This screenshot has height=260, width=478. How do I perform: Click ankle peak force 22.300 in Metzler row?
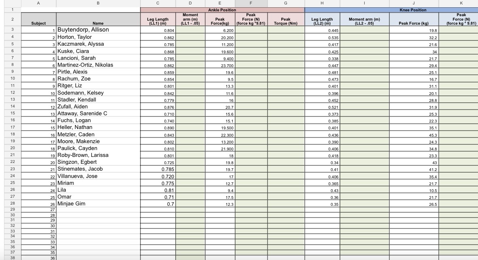[x=220, y=135]
